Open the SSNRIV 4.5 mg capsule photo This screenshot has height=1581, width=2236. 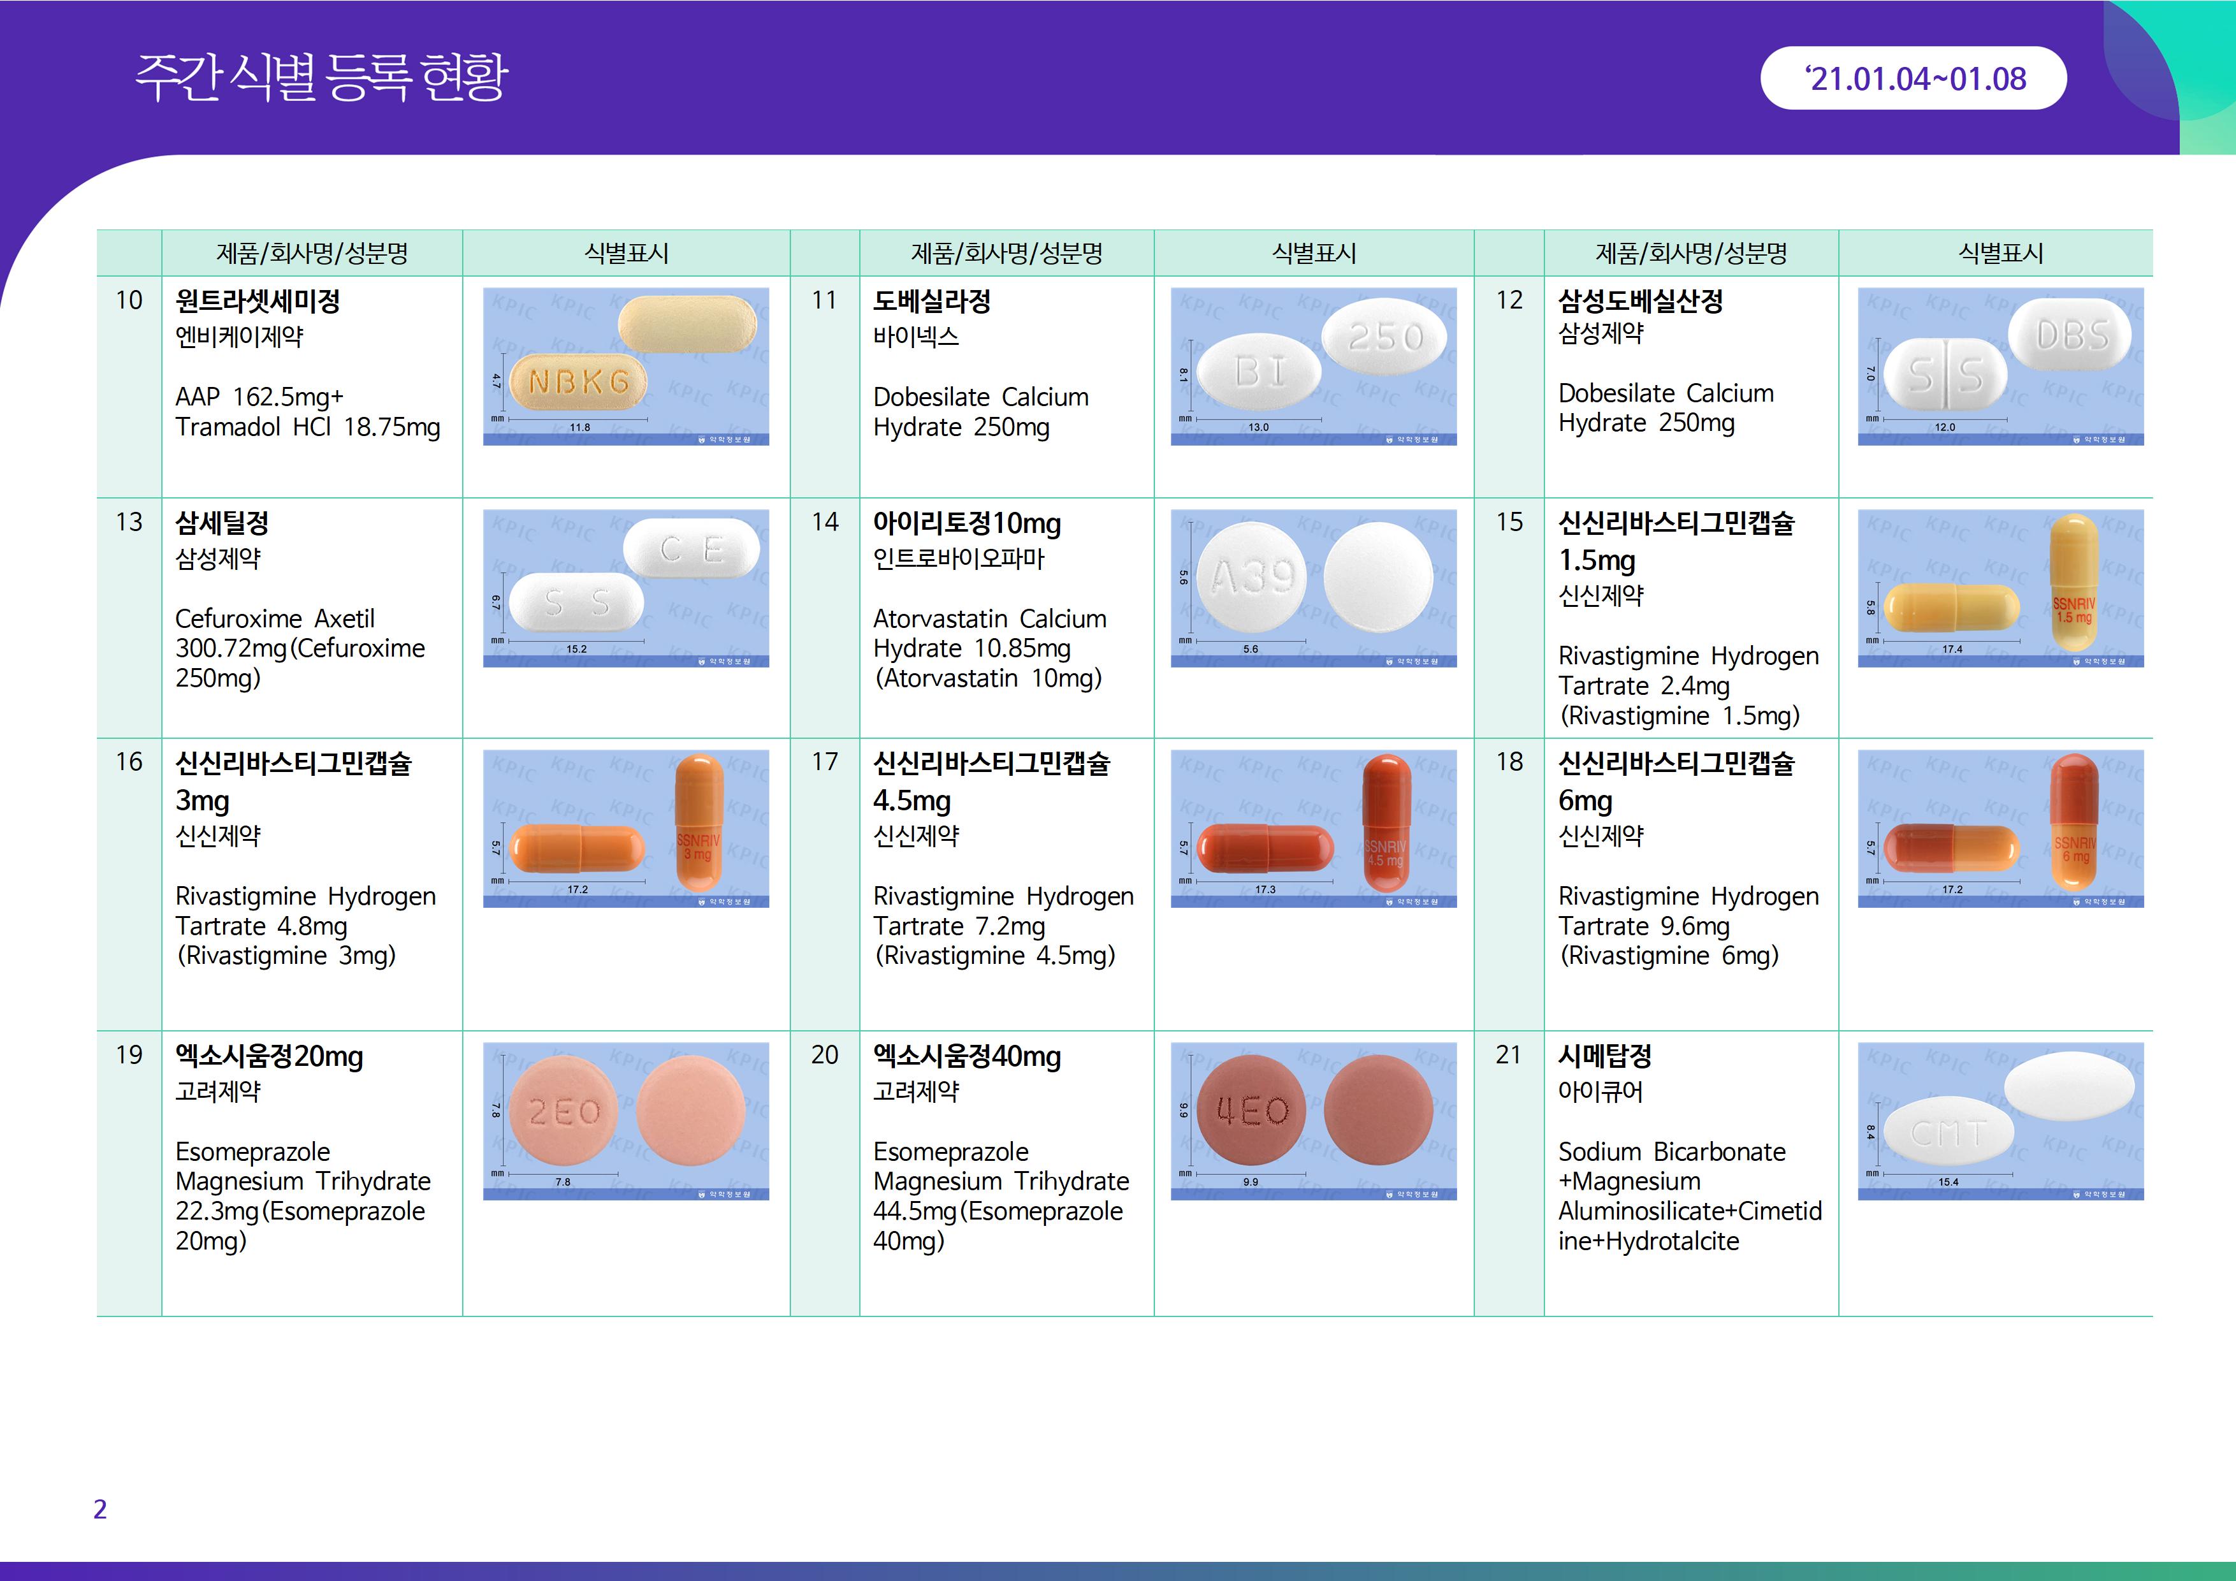[1313, 828]
